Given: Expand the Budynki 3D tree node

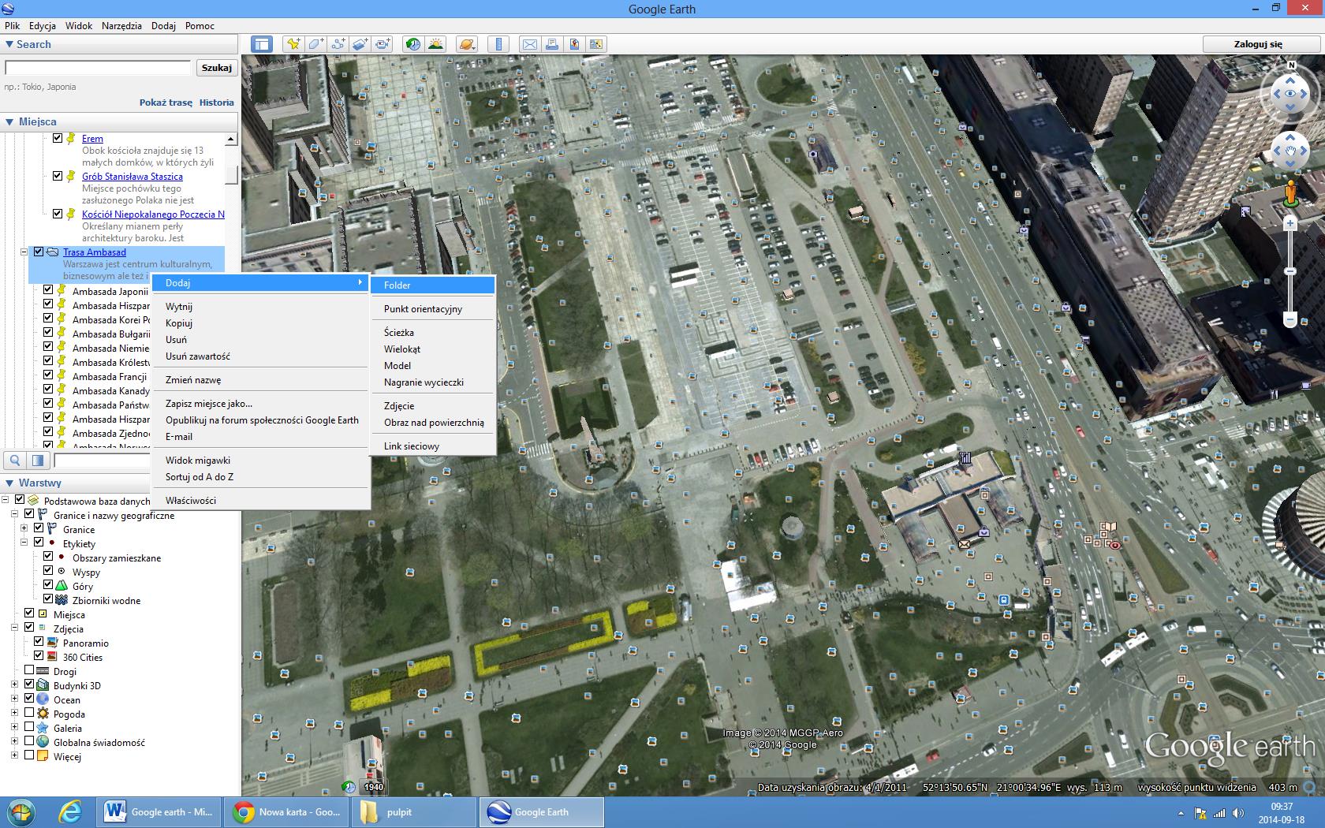Looking at the screenshot, I should [15, 684].
